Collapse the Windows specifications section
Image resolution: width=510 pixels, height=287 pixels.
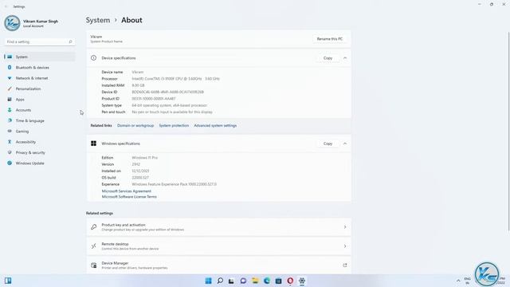pos(345,143)
